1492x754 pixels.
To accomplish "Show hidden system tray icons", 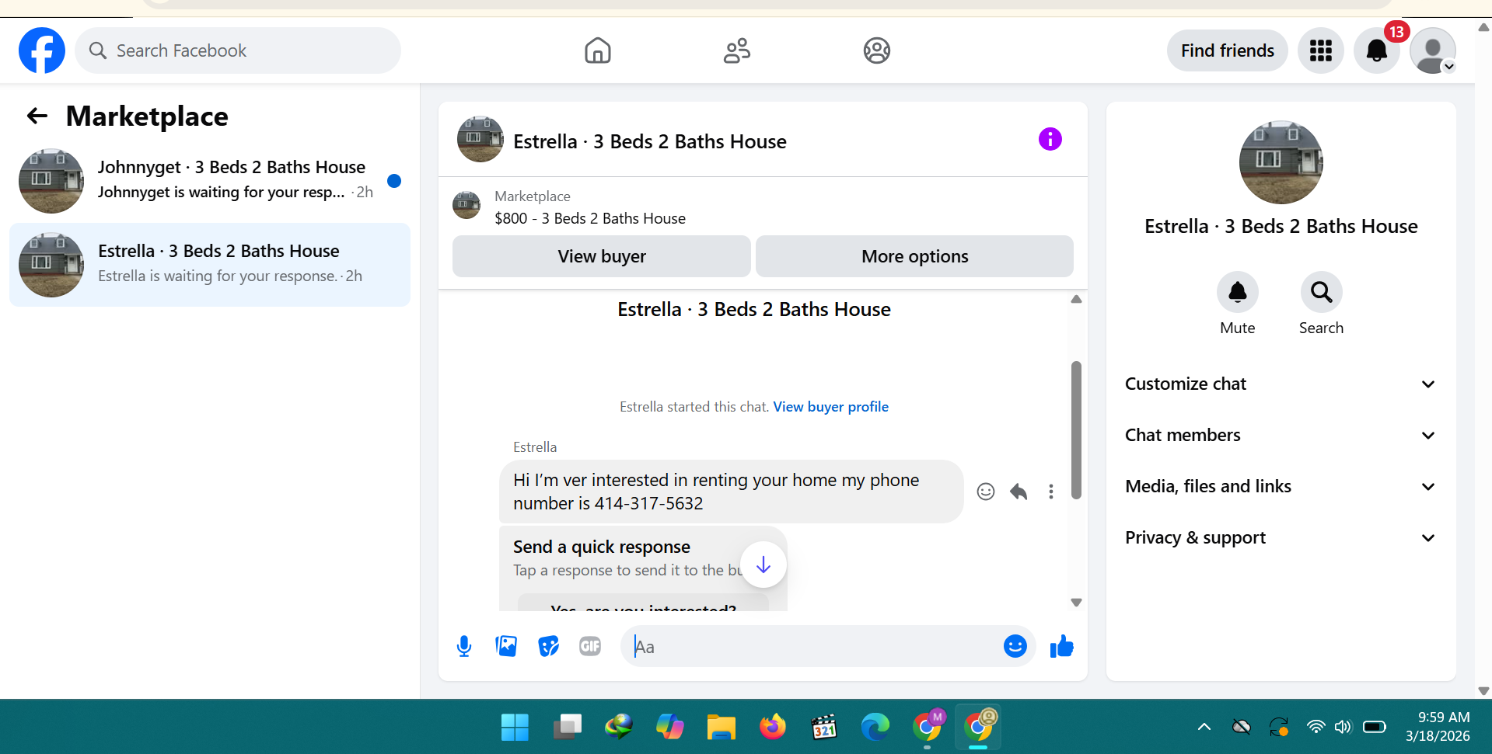I will (1204, 727).
